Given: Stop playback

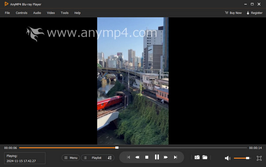Looking at the screenshot, I should click(147, 157).
